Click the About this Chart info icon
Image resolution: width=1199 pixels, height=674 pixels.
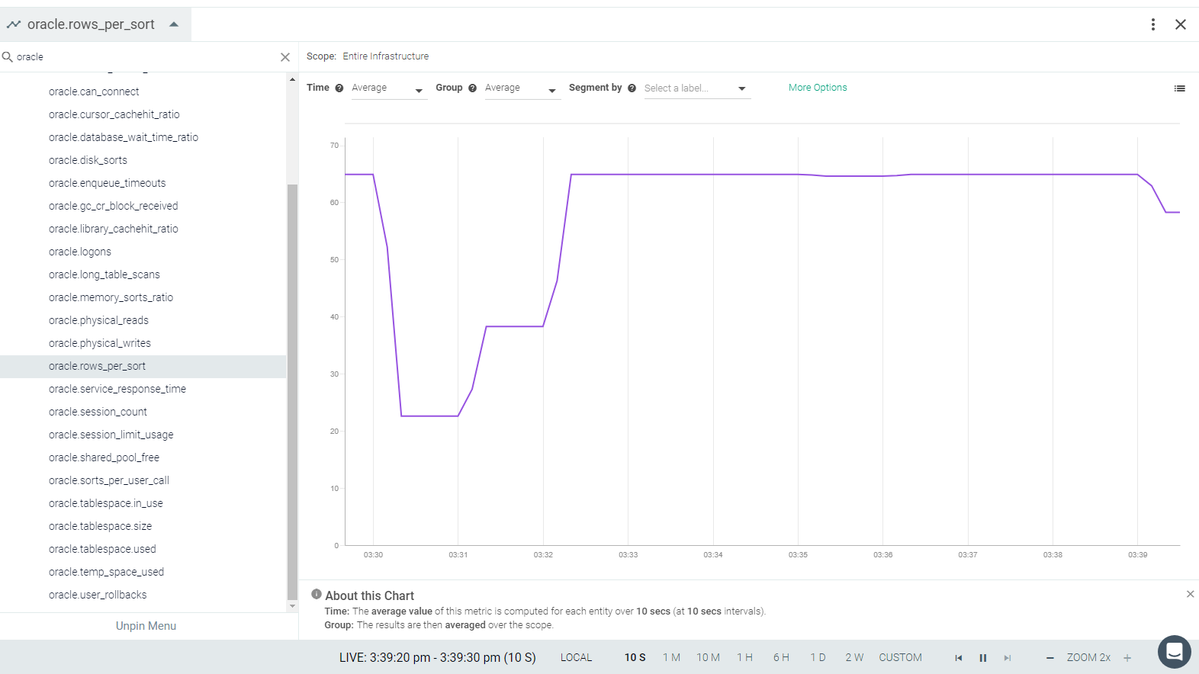(317, 594)
